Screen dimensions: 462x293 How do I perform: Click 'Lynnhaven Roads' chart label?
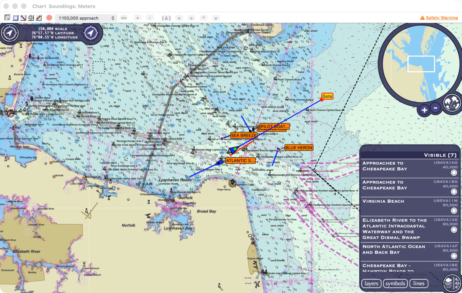pyautogui.click(x=175, y=180)
